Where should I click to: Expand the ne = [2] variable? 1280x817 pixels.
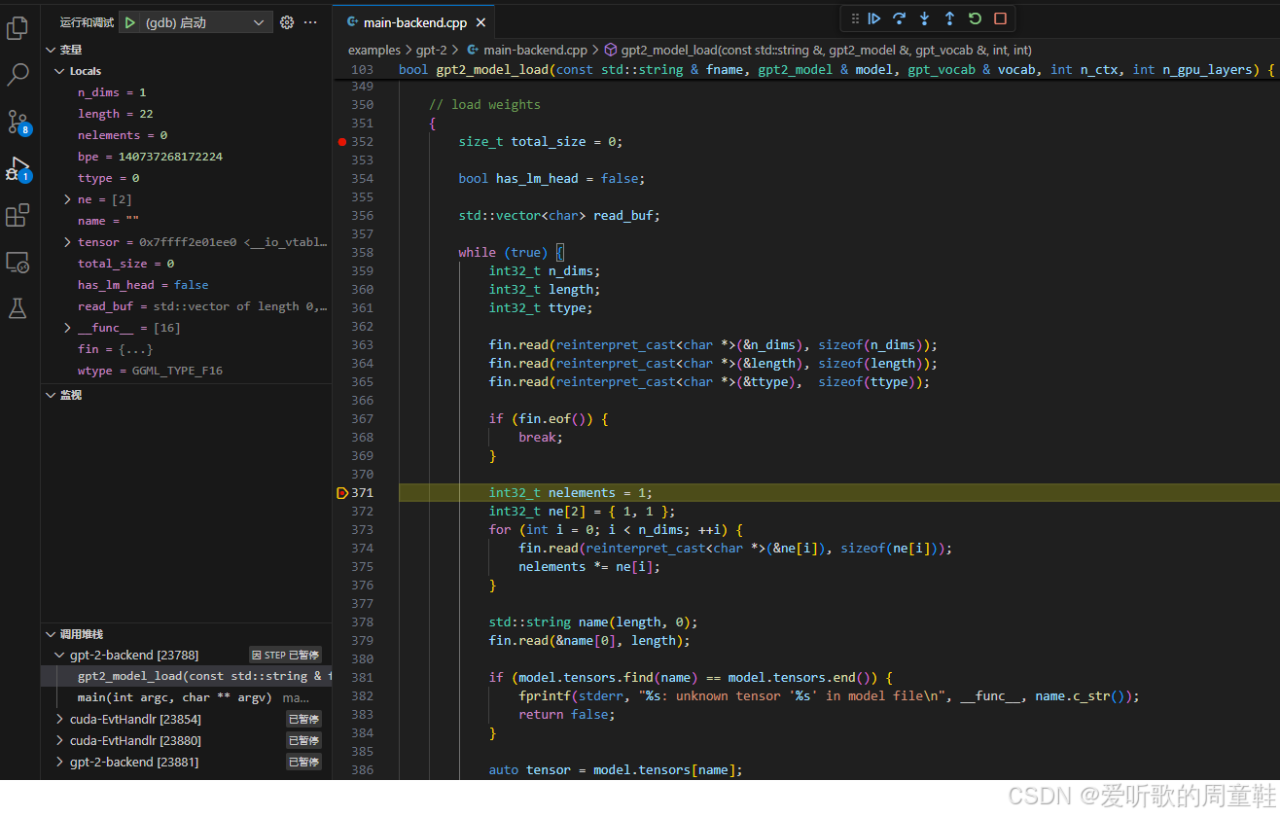click(67, 199)
